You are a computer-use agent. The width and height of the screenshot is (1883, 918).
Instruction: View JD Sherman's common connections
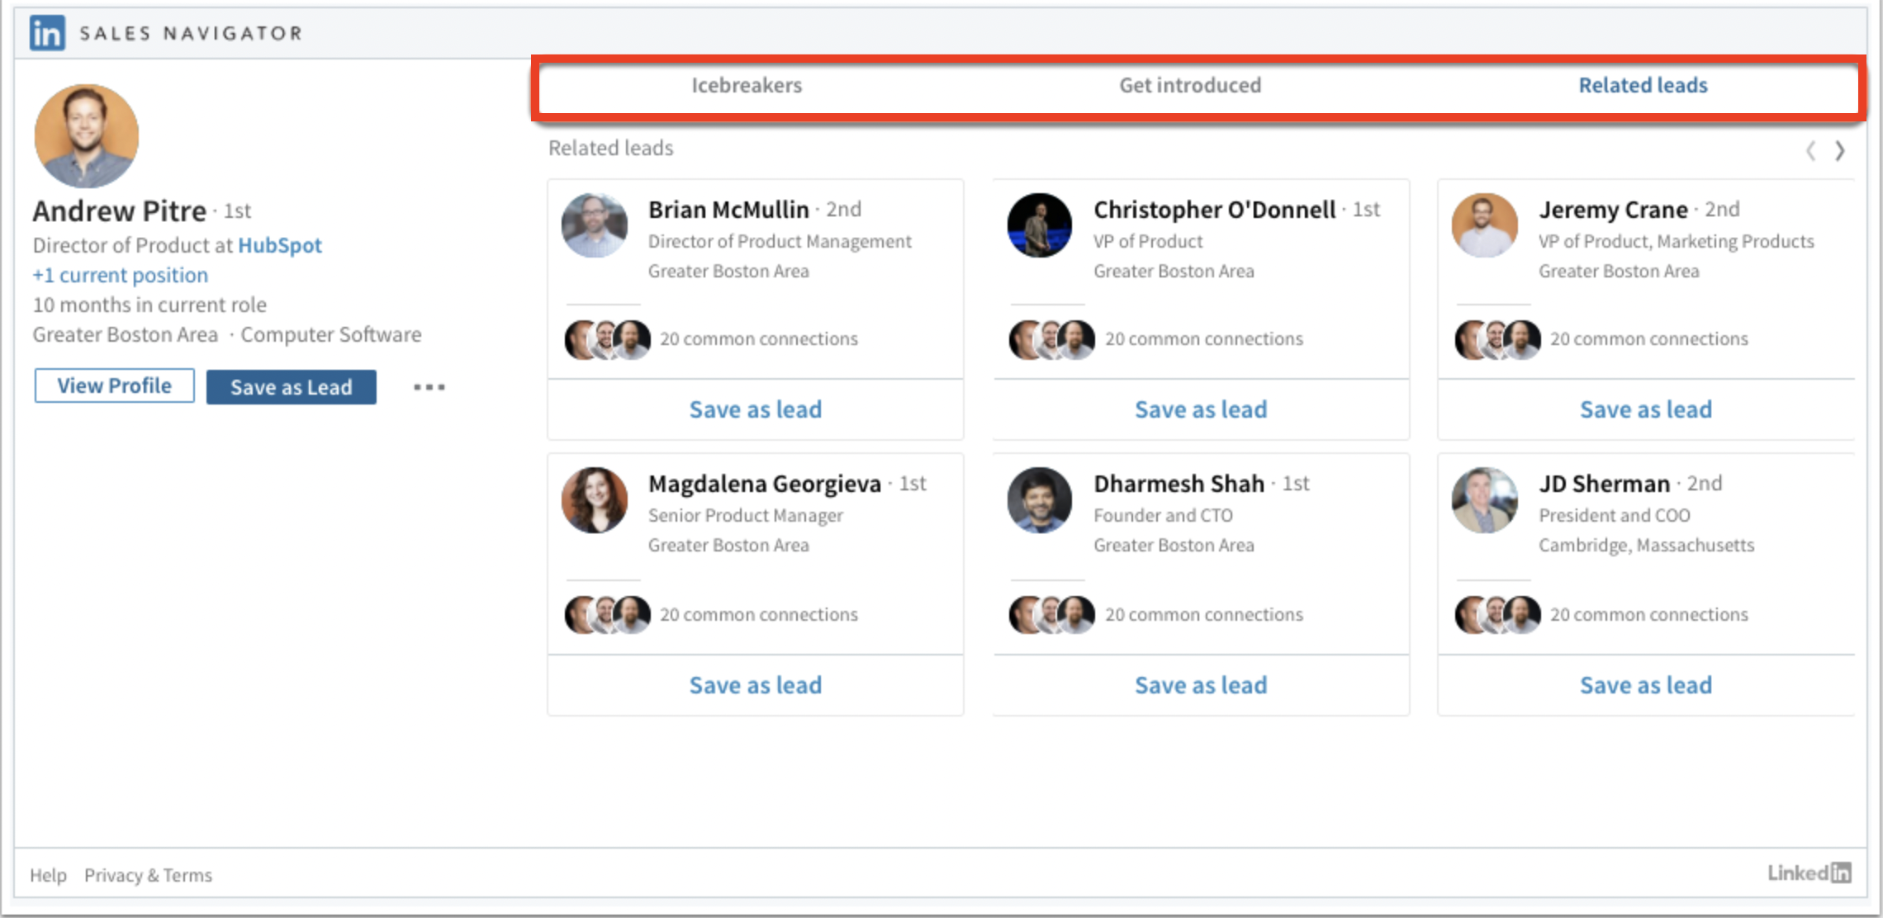point(1649,614)
